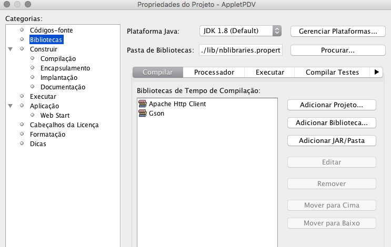The image size is (391, 247).
Task: Collapse the Construir tree node
Action: 10,49
